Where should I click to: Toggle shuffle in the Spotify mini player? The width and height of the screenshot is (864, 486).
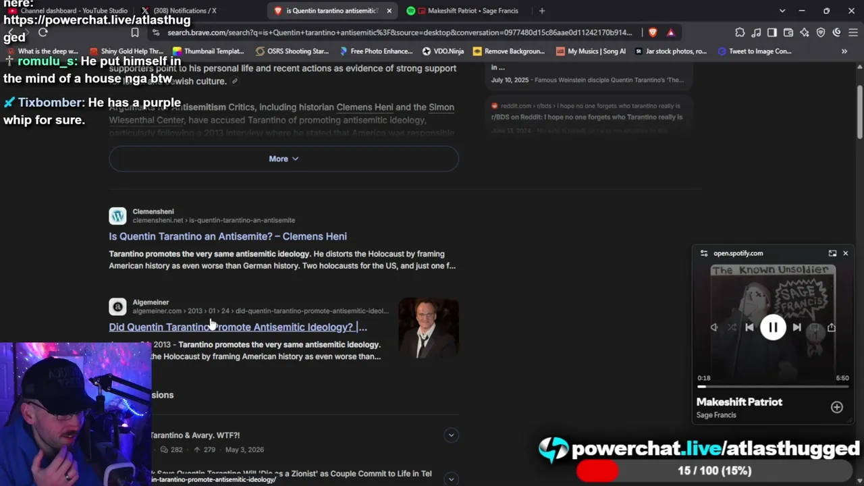pyautogui.click(x=732, y=327)
